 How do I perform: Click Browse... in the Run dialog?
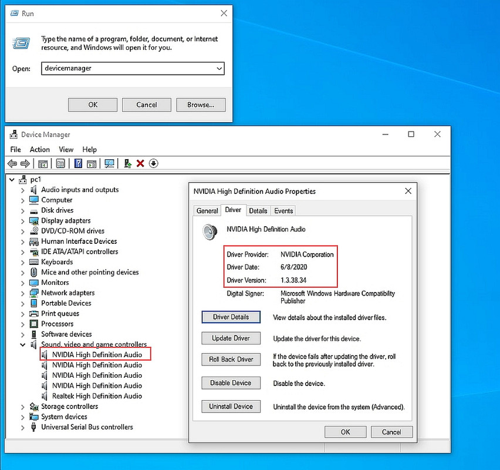[201, 105]
